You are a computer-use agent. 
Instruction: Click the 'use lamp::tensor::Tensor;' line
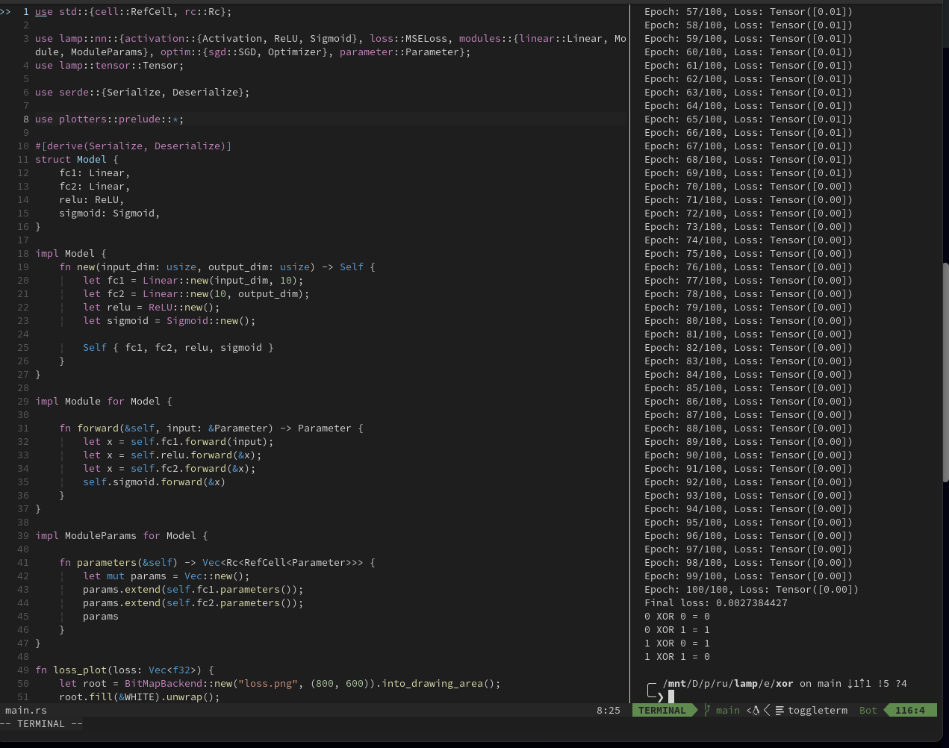[110, 65]
